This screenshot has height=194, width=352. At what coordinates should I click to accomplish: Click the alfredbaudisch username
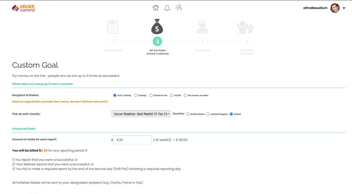point(315,8)
